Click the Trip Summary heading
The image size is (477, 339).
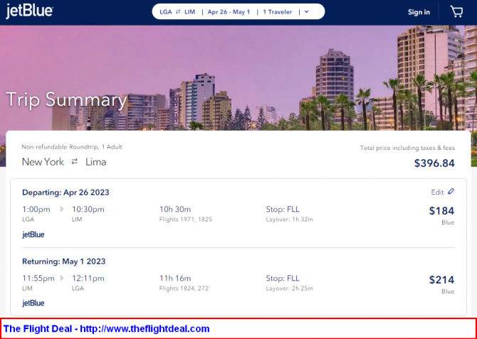[x=66, y=100]
